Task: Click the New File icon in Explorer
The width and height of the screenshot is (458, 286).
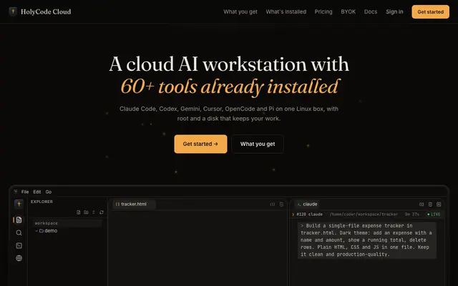Action: click(78, 212)
